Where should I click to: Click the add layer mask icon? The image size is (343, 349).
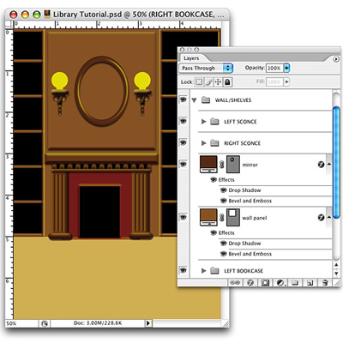click(x=265, y=283)
